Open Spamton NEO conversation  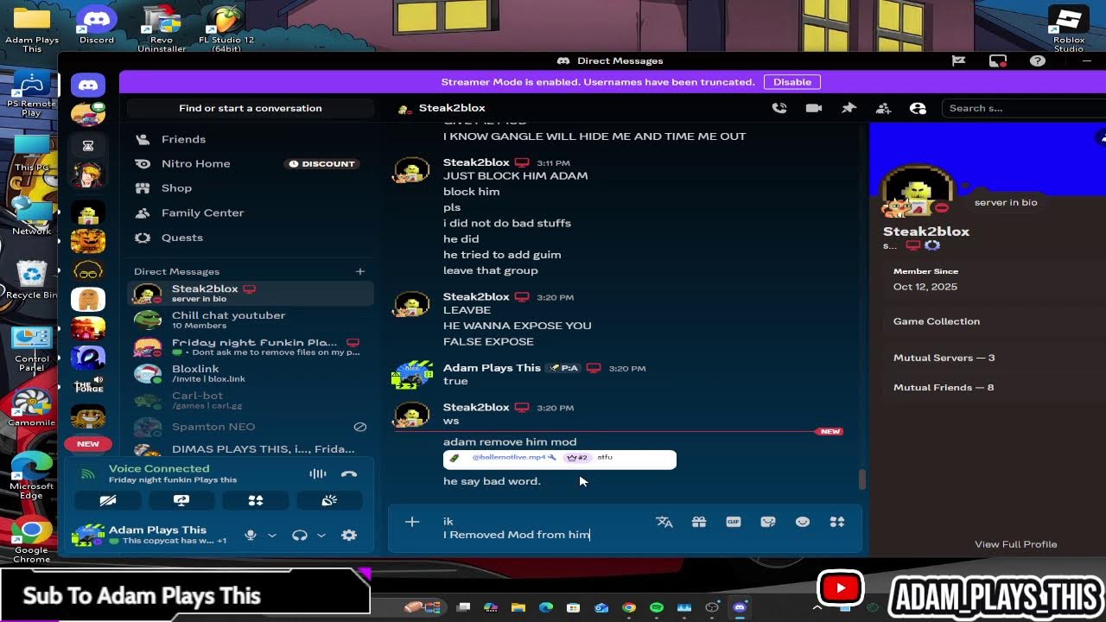(251, 427)
